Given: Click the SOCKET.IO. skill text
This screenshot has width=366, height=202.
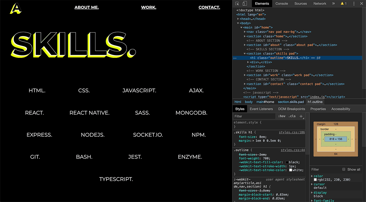Looking at the screenshot, I should click(148, 135).
